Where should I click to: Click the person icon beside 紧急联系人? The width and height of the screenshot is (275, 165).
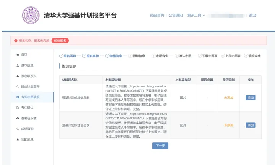[18, 76]
